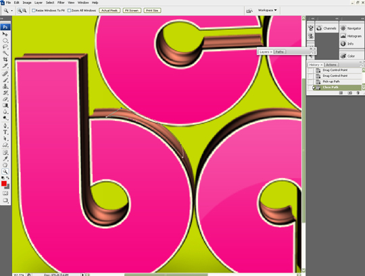Select the Eyedropper tool
This screenshot has width=365, height=276.
click(5, 159)
